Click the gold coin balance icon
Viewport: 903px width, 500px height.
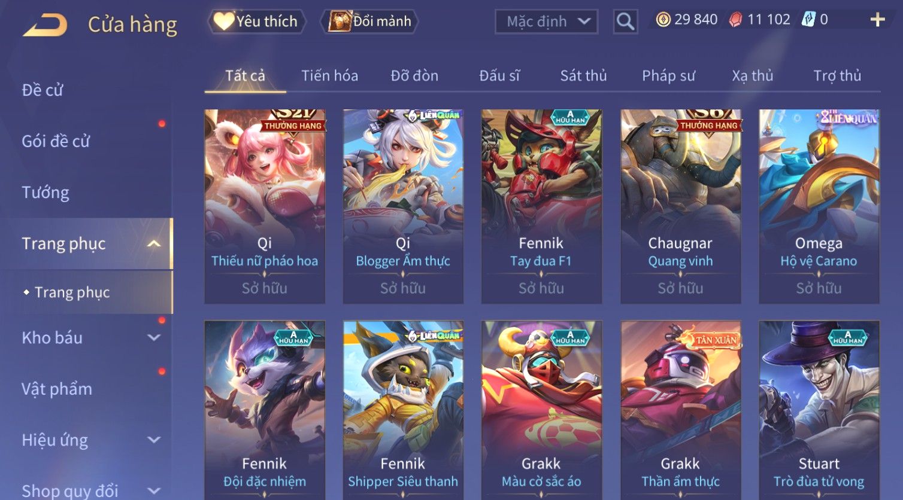(x=663, y=20)
